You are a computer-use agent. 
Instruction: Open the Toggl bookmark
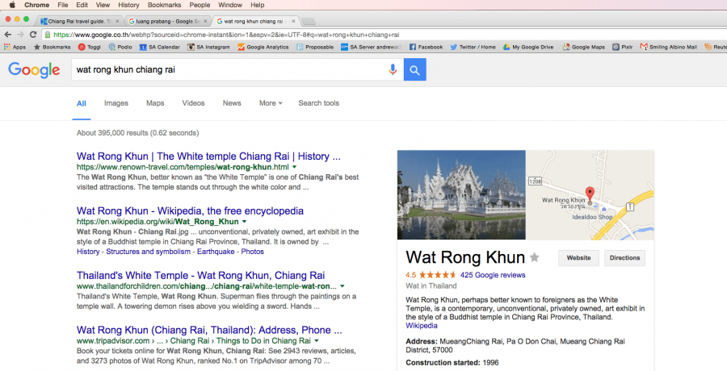[x=89, y=47]
